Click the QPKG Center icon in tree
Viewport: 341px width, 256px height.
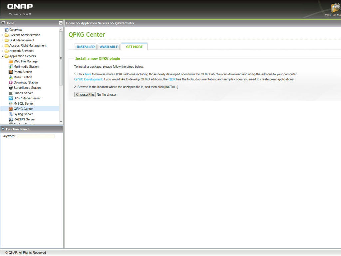(x=11, y=109)
